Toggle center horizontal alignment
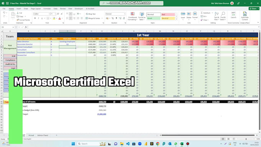The height and width of the screenshot is (147, 261). click(71, 18)
